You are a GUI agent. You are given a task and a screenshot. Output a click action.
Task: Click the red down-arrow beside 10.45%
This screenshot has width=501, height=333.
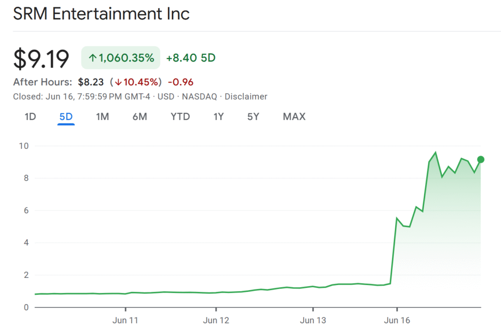[x=118, y=82]
